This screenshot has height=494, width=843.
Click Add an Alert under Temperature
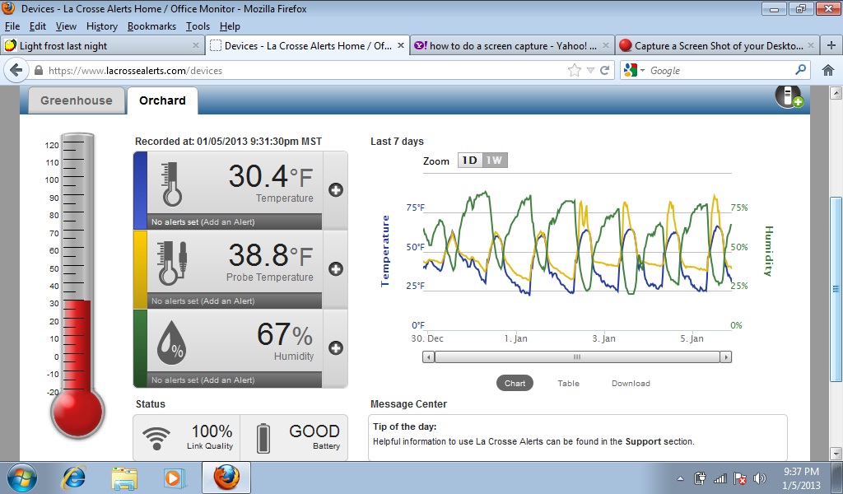227,222
